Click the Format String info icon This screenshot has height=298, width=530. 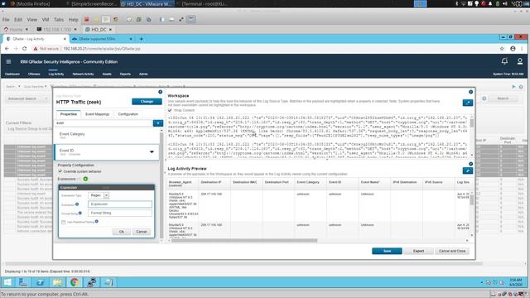click(80, 213)
